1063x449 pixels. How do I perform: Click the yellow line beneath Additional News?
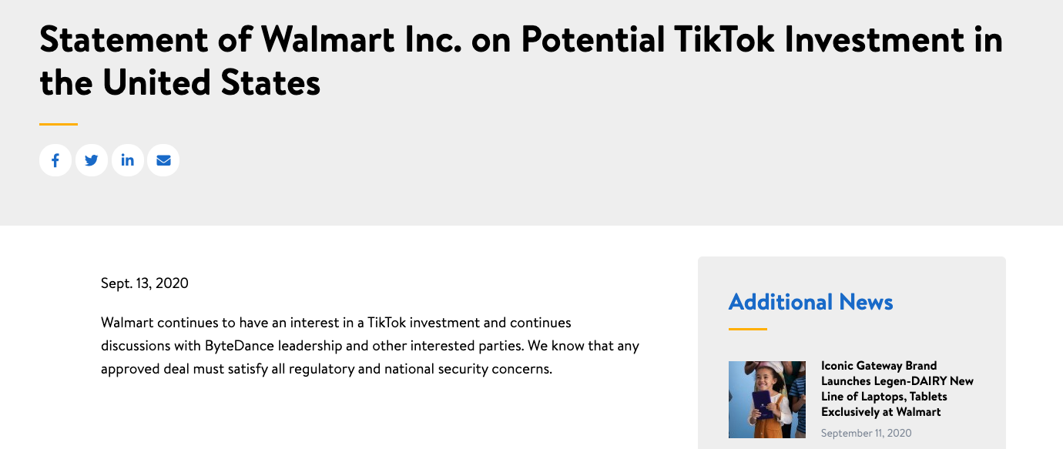(x=748, y=329)
